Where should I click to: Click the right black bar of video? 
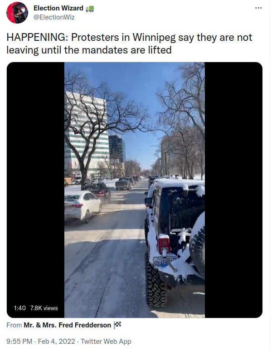[x=233, y=190]
